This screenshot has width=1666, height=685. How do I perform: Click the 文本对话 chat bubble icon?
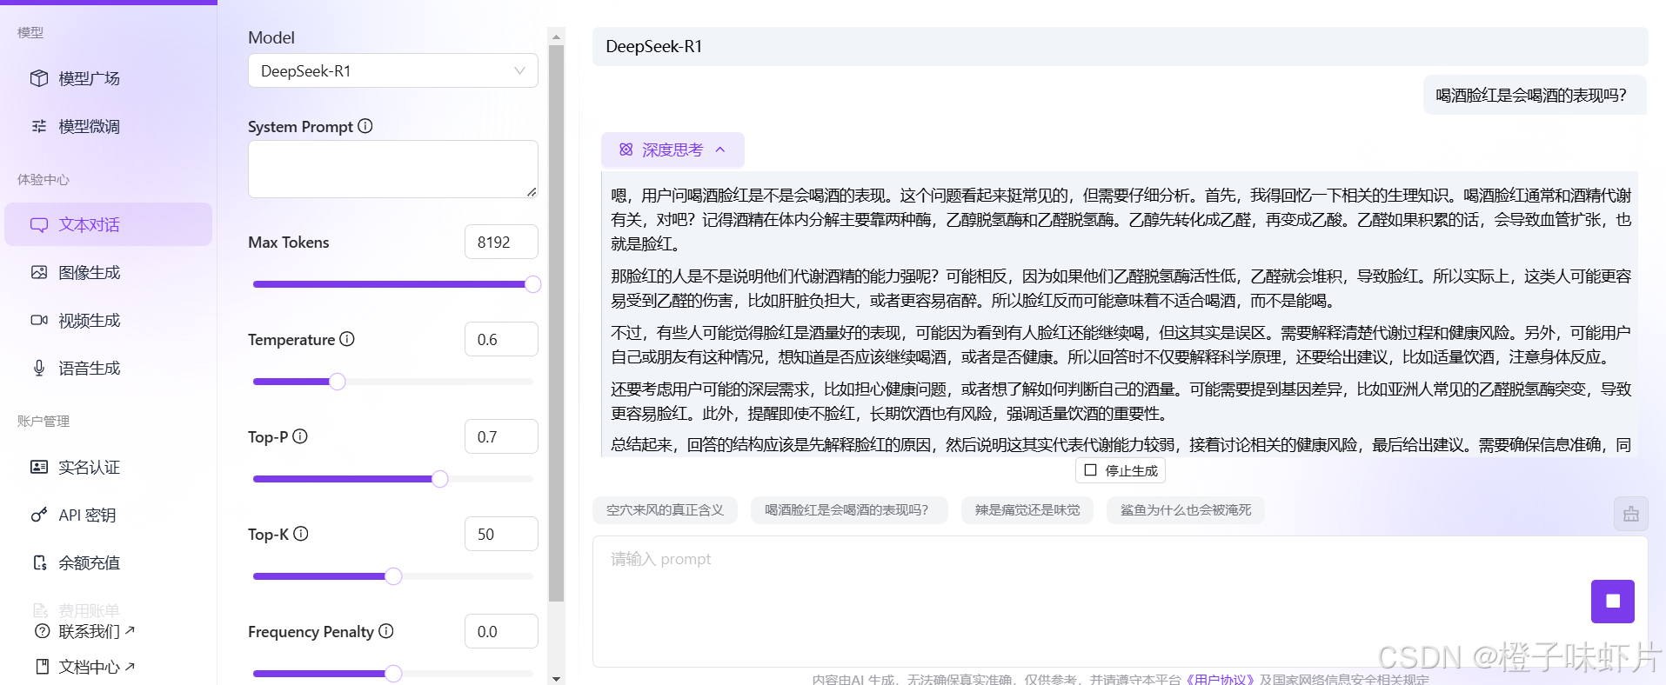click(39, 224)
